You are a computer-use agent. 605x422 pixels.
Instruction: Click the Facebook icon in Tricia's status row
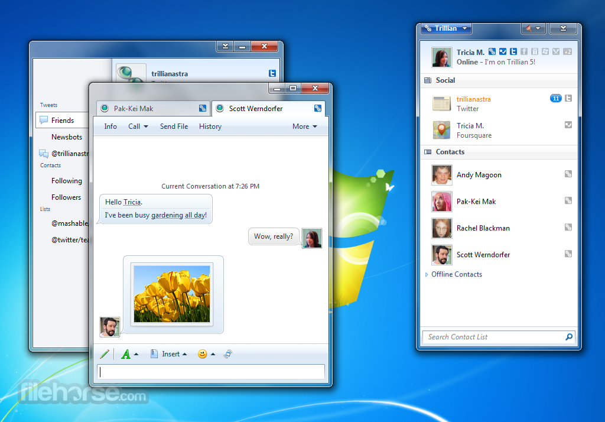coord(523,51)
